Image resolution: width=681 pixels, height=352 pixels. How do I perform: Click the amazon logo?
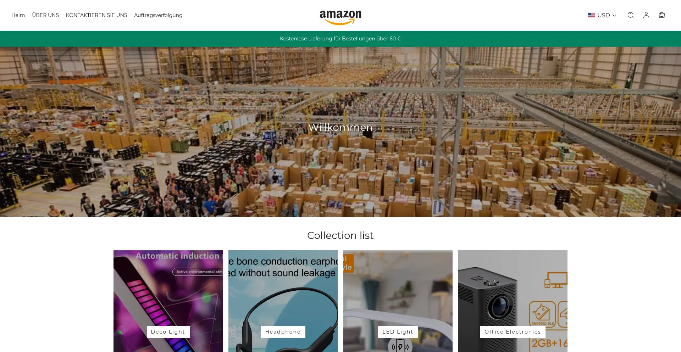coord(340,17)
